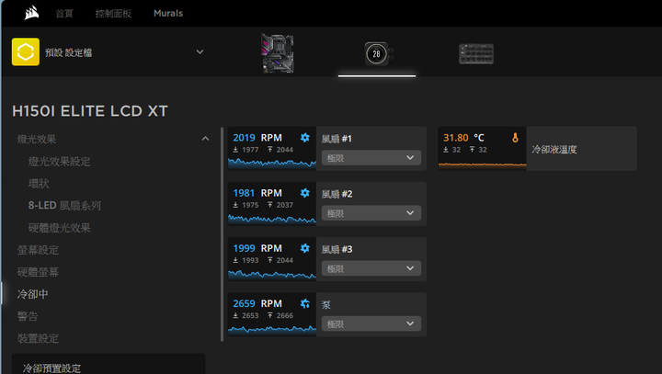Image resolution: width=662 pixels, height=374 pixels.
Task: Open 泵 pump 極限 preset dropdown
Action: 371,323
